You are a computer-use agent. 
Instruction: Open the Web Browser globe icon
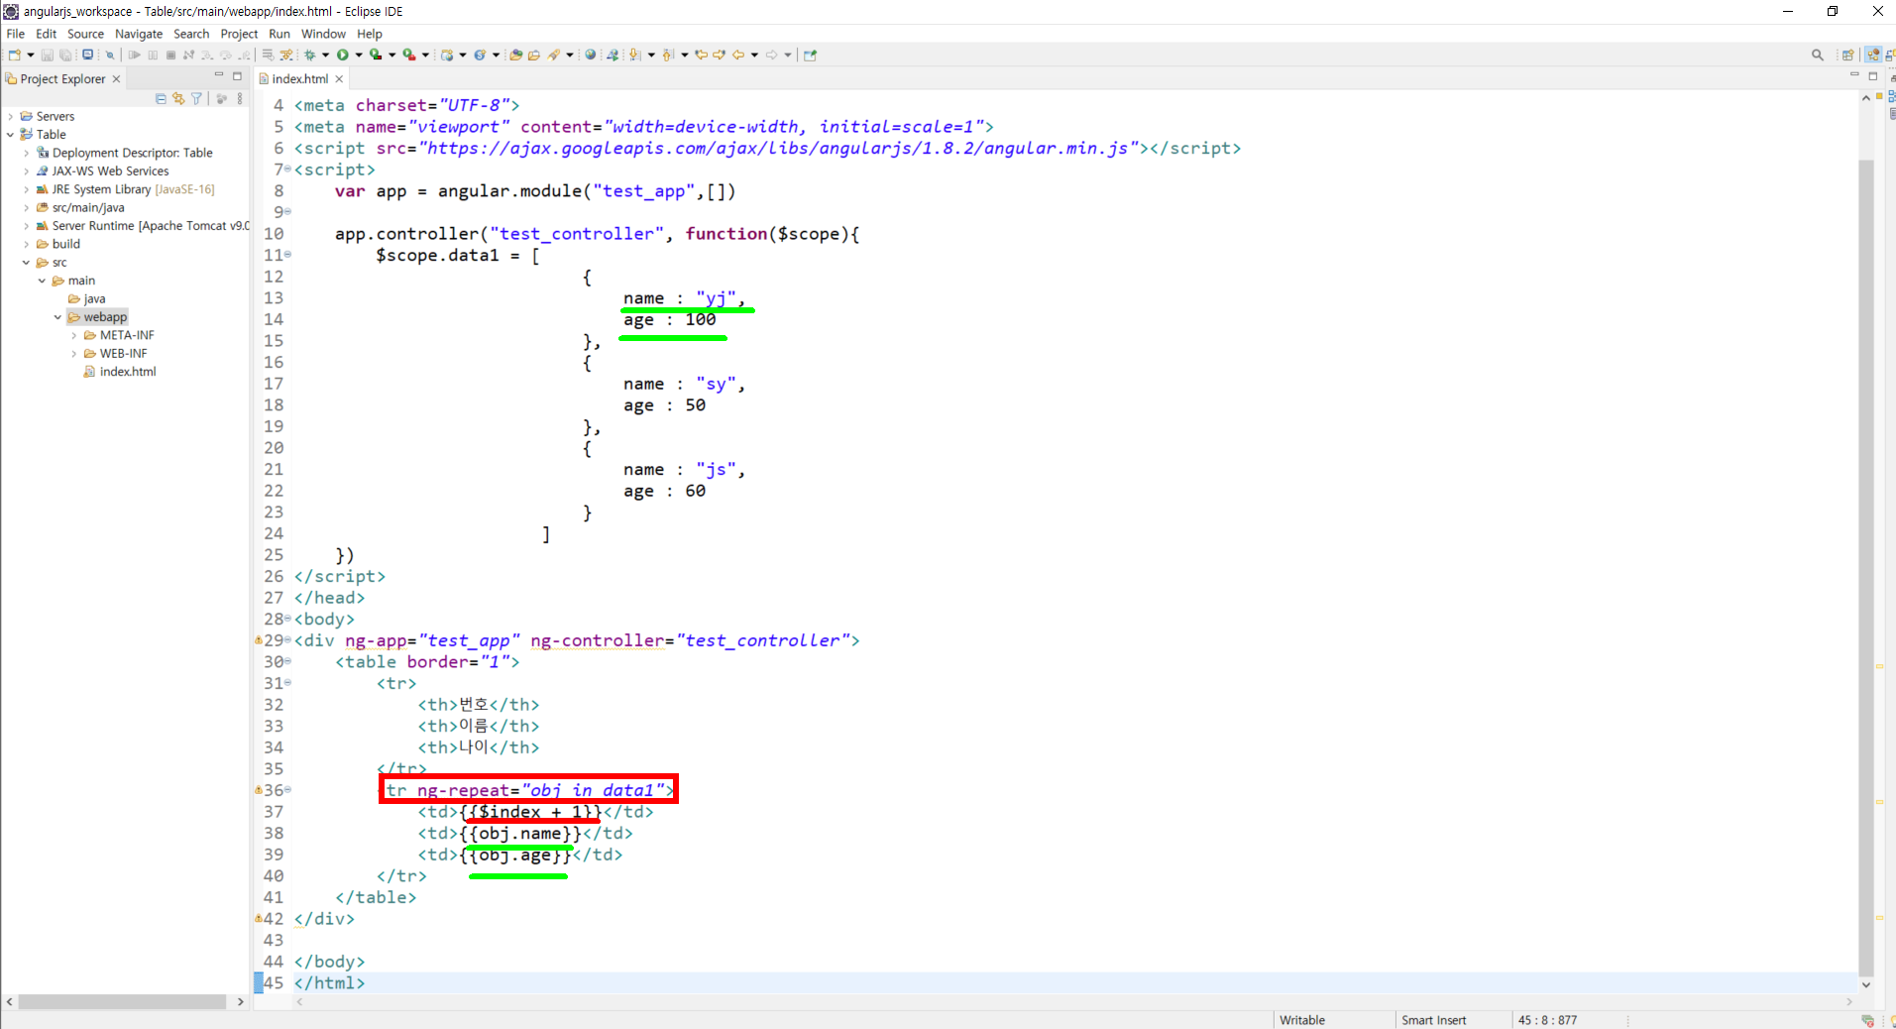point(591,55)
